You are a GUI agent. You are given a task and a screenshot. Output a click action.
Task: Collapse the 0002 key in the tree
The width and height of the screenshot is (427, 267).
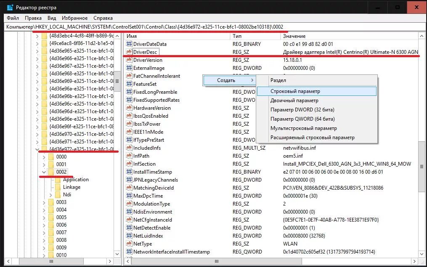[44, 172]
